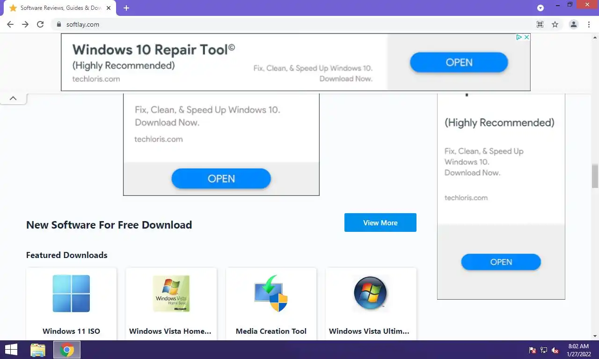599x359 pixels.
Task: Open File Explorer from the taskbar
Action: click(x=38, y=350)
